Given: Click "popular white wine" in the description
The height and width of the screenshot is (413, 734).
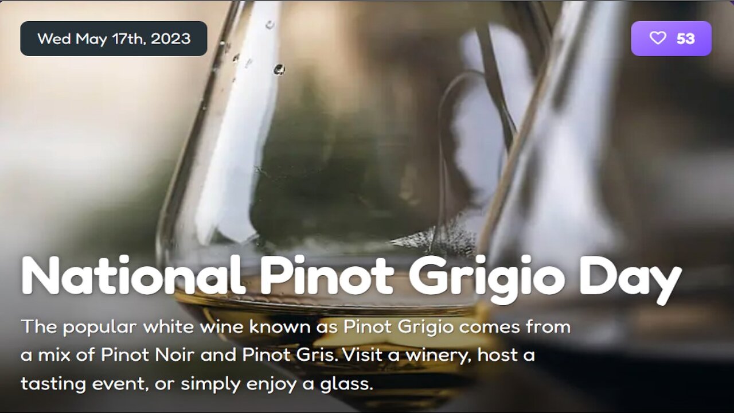Looking at the screenshot, I should pos(134,327).
